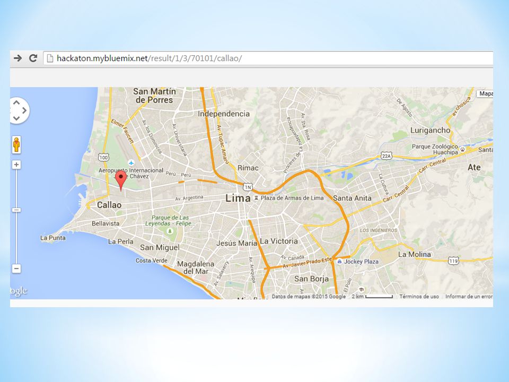
Task: Click the Datos de mapas ©2015 Google text
Action: 309,297
